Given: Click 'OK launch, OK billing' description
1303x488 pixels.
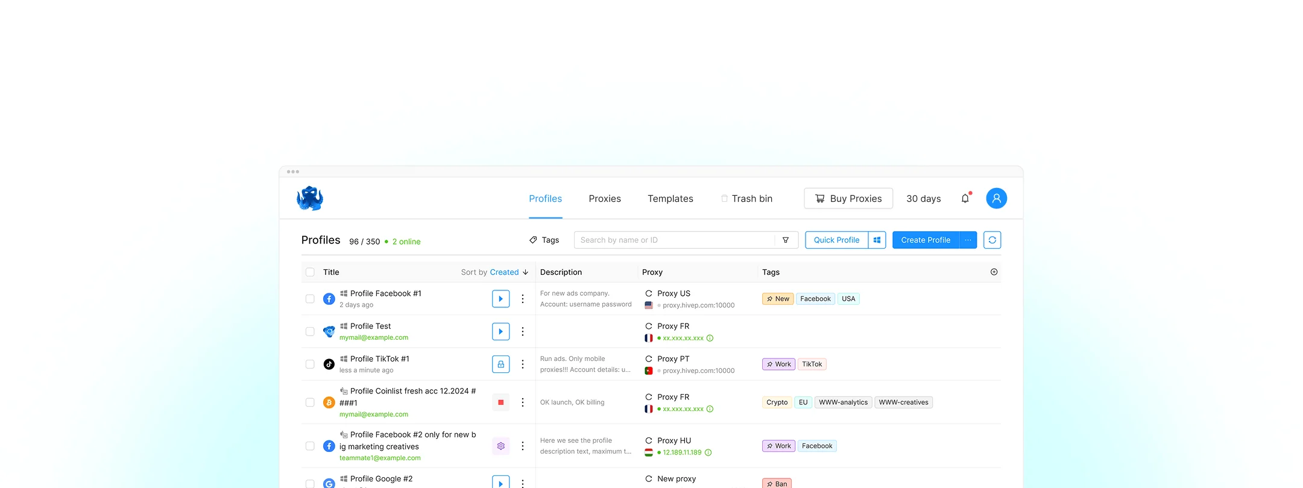Looking at the screenshot, I should pyautogui.click(x=572, y=402).
